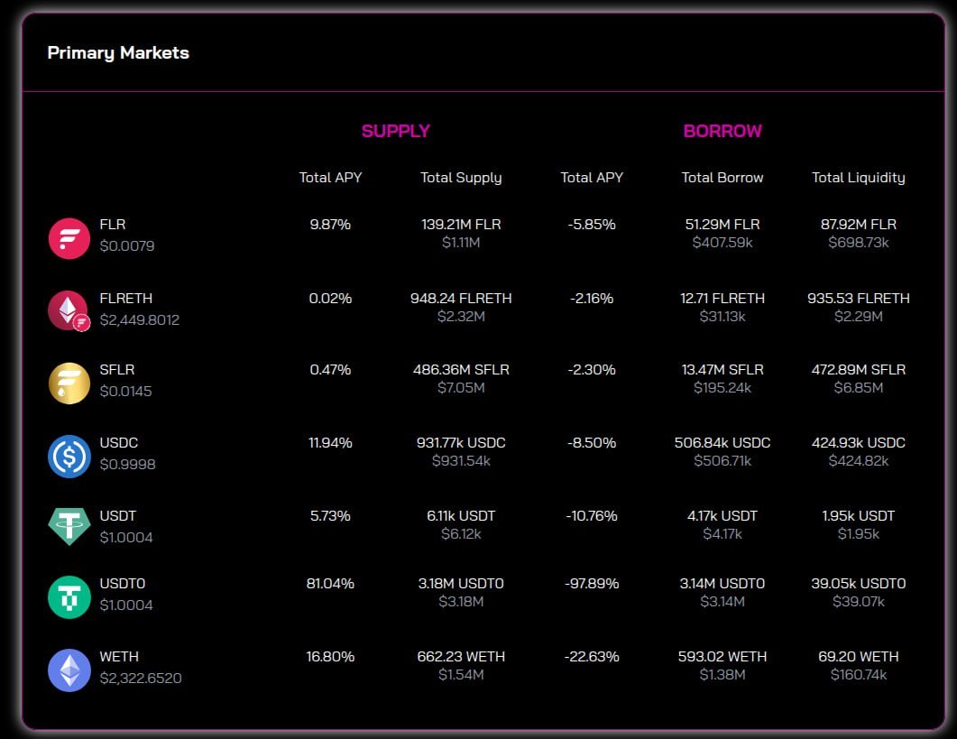Image resolution: width=957 pixels, height=739 pixels.
Task: Click total supply 931.77k USDC
Action: pyautogui.click(x=461, y=442)
